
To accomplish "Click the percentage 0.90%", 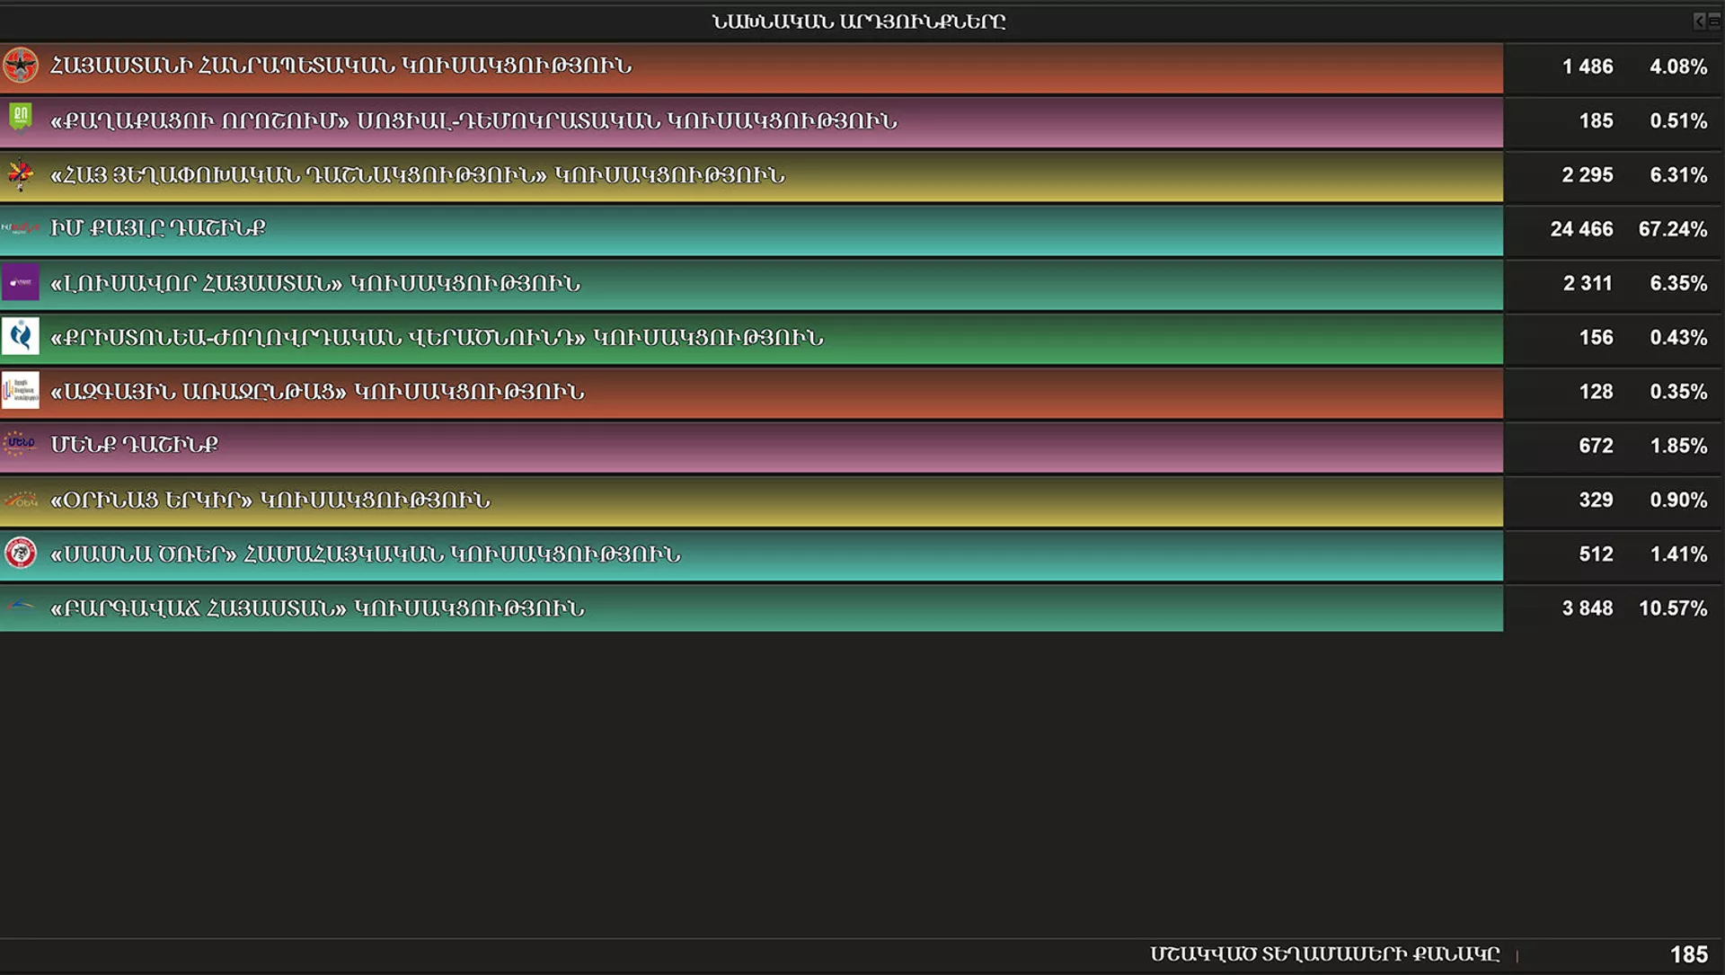I will [x=1678, y=500].
